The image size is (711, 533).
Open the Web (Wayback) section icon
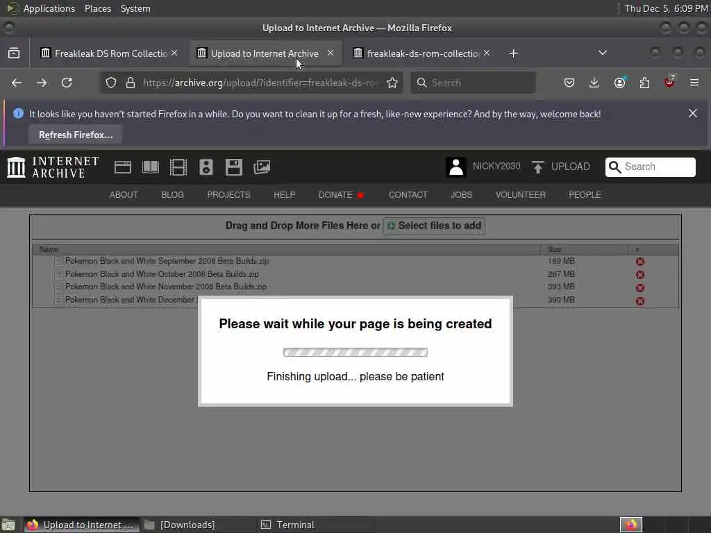click(x=123, y=167)
